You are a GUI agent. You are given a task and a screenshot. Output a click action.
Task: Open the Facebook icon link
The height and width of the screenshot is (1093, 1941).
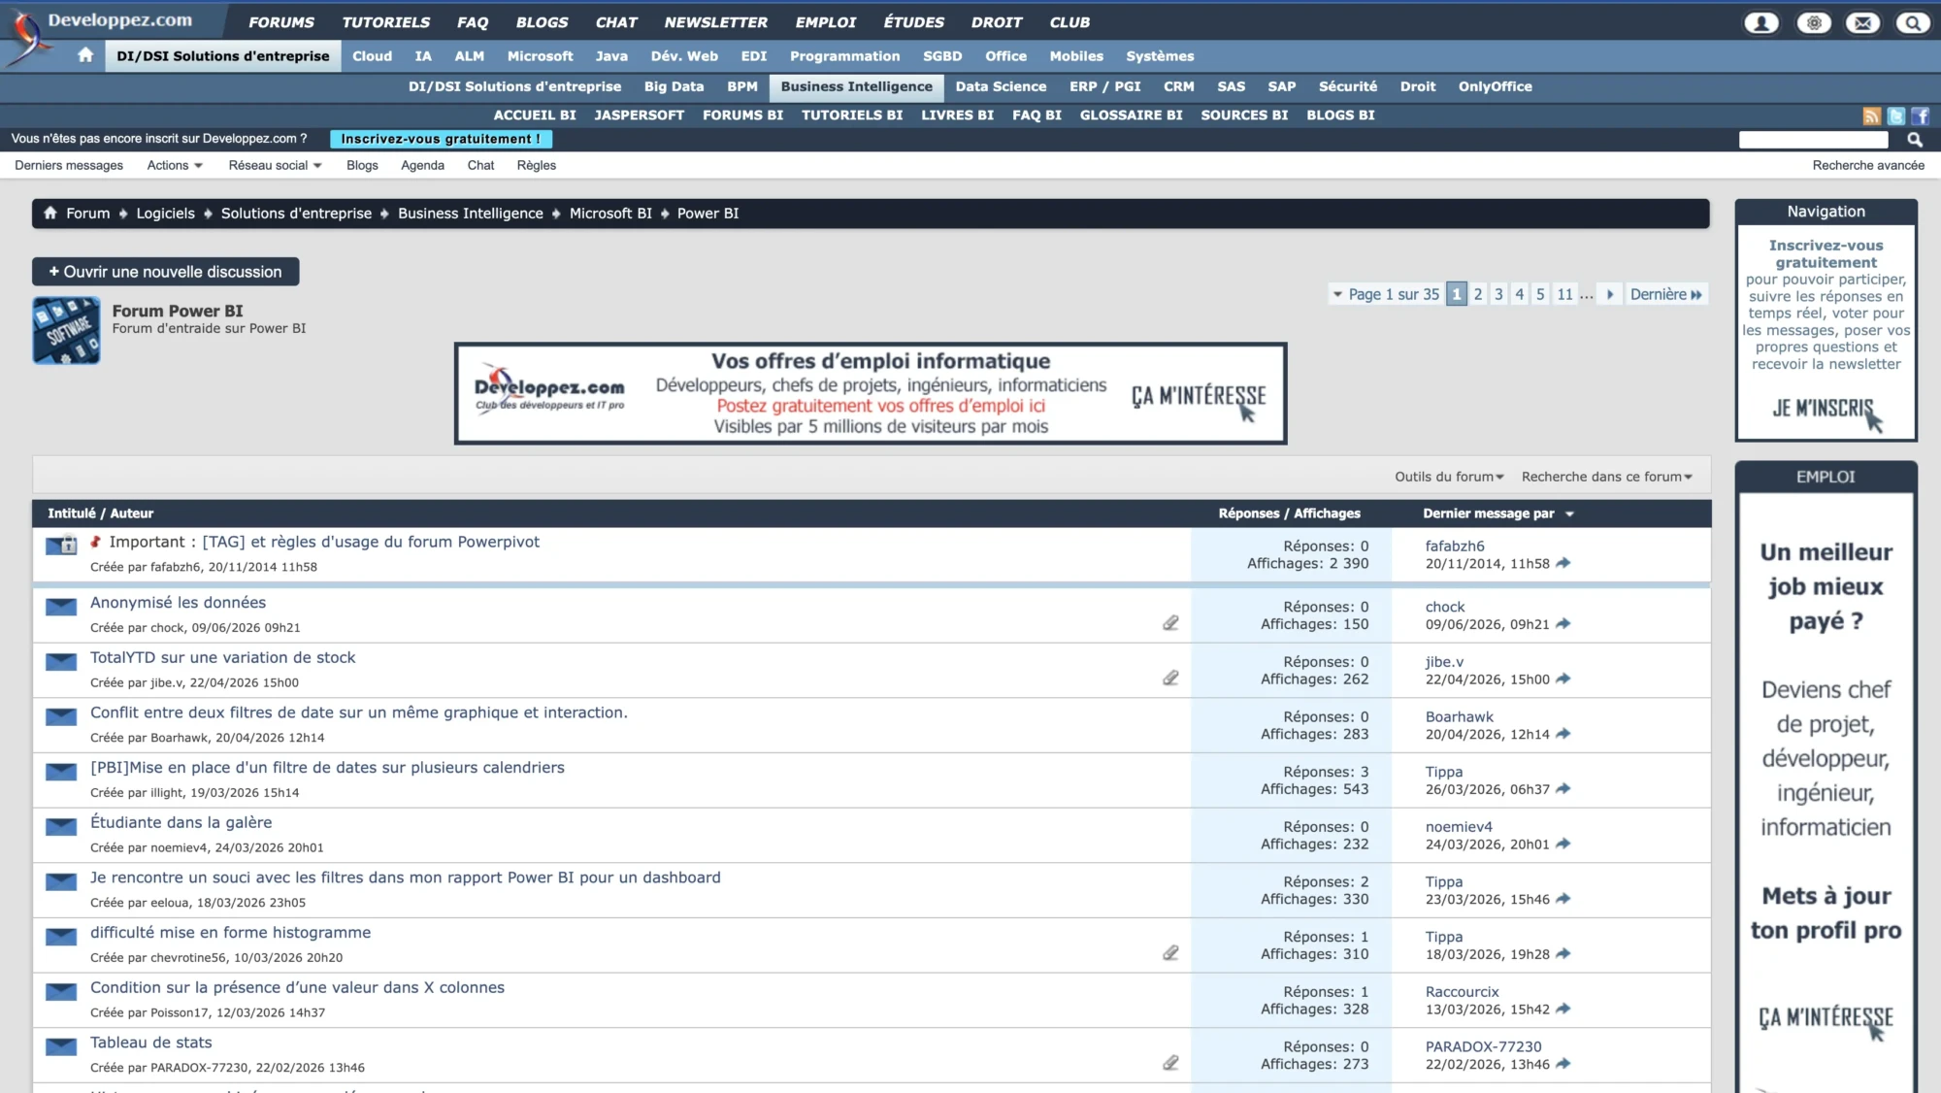tap(1920, 116)
